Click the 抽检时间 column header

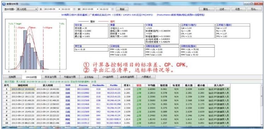click(x=23, y=85)
